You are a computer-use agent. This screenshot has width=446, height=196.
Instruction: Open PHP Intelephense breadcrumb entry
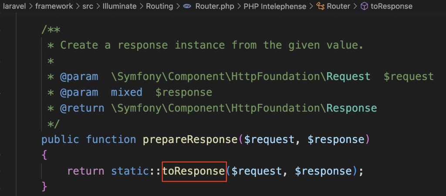(x=275, y=6)
